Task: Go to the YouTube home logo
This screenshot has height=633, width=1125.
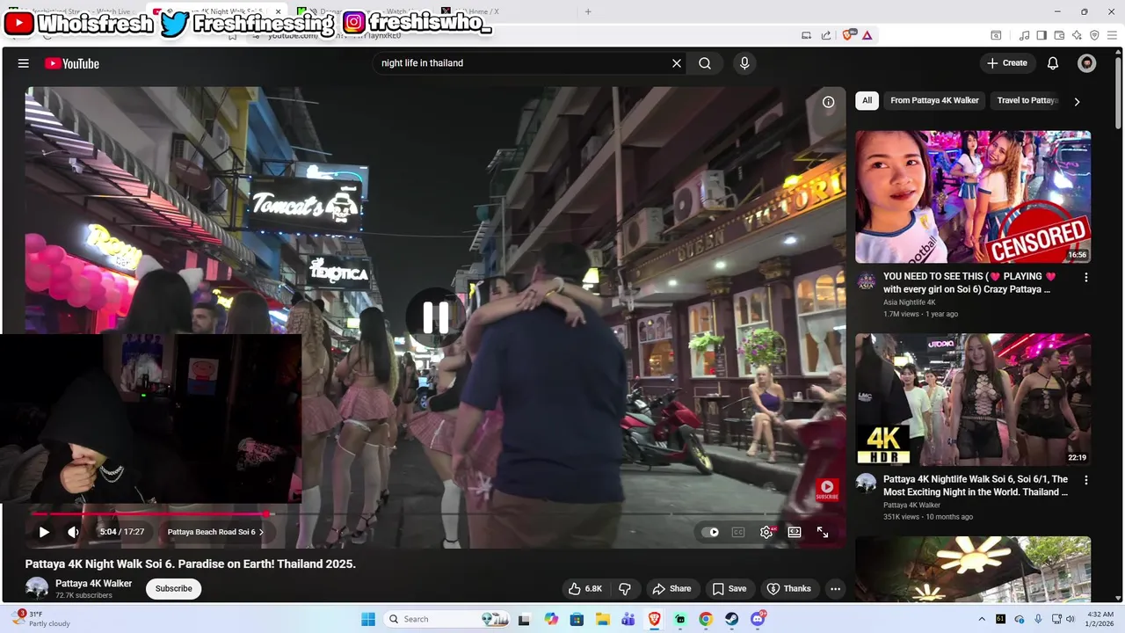Action: coord(72,63)
